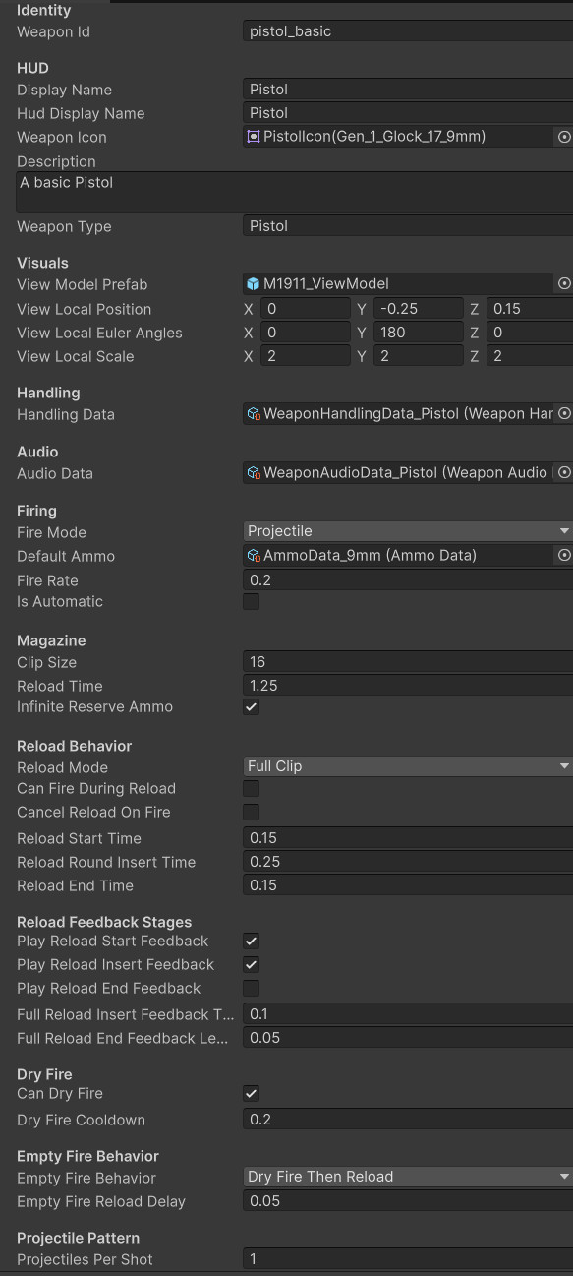This screenshot has height=1276, width=573.
Task: Click the Fire Rate label
Action: [x=47, y=580]
